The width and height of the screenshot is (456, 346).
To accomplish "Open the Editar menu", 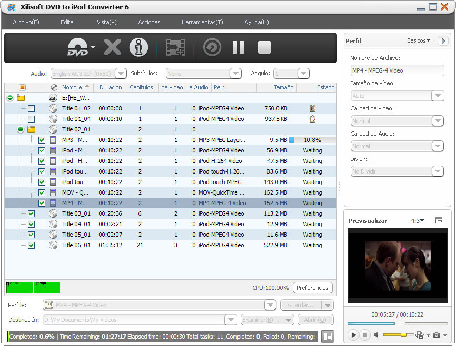I will coord(68,22).
